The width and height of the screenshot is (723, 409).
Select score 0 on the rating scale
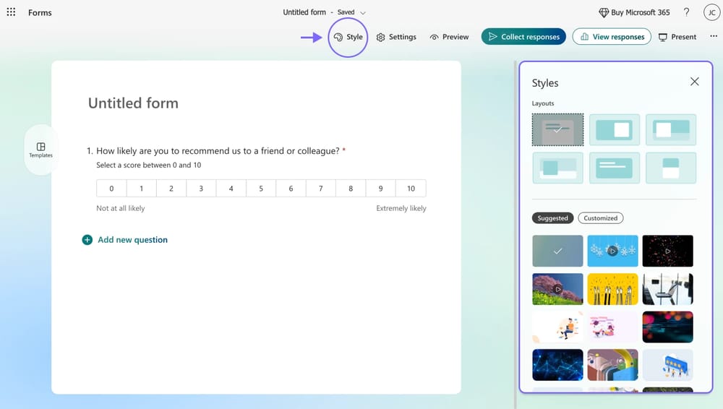pyautogui.click(x=111, y=189)
